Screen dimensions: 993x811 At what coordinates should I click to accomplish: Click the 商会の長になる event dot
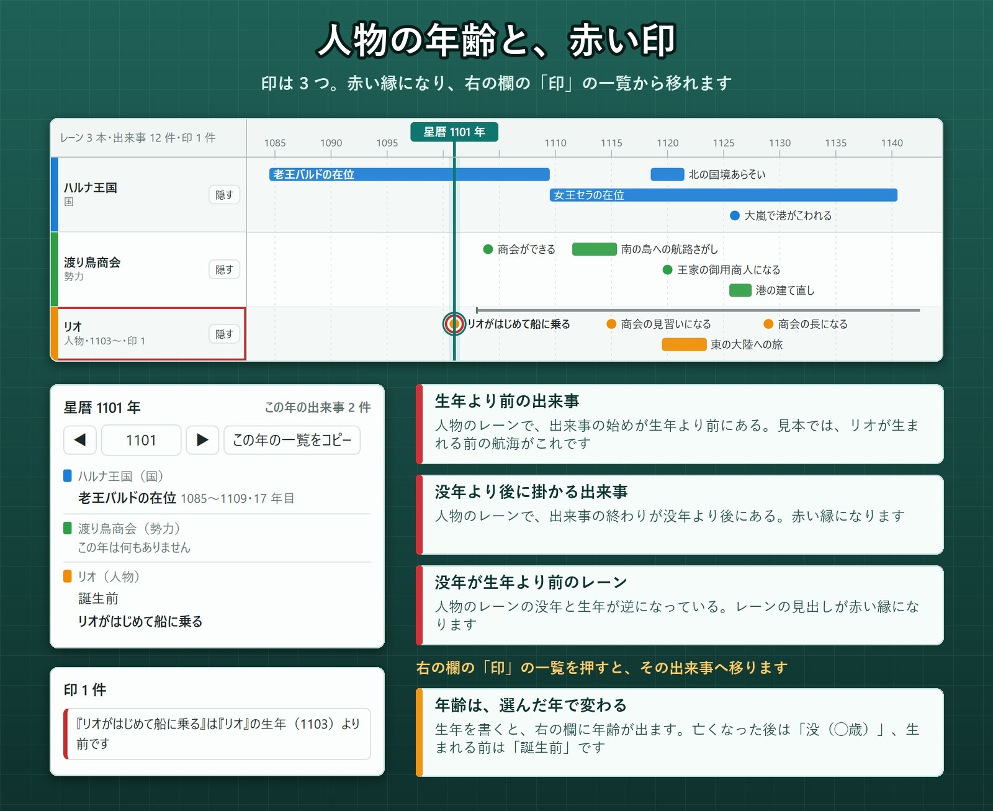[x=768, y=323]
